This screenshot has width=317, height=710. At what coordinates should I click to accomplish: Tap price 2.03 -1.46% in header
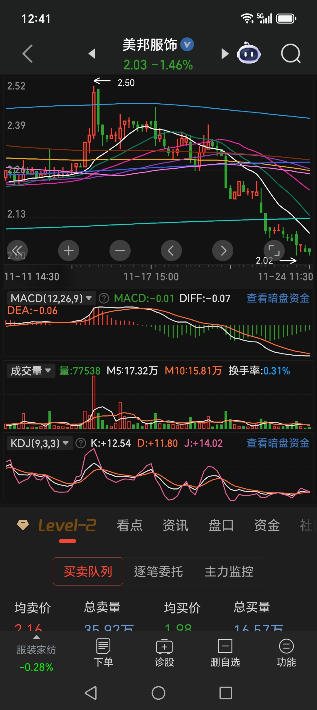tap(158, 65)
